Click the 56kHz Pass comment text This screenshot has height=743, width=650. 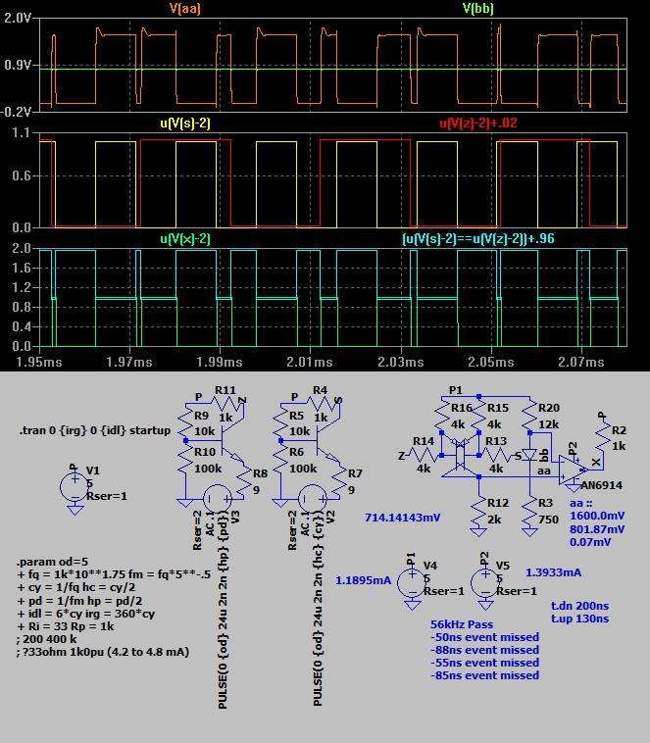coord(462,623)
